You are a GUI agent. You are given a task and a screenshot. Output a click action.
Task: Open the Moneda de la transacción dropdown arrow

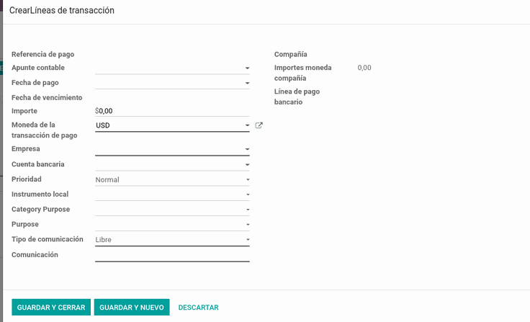coord(247,125)
